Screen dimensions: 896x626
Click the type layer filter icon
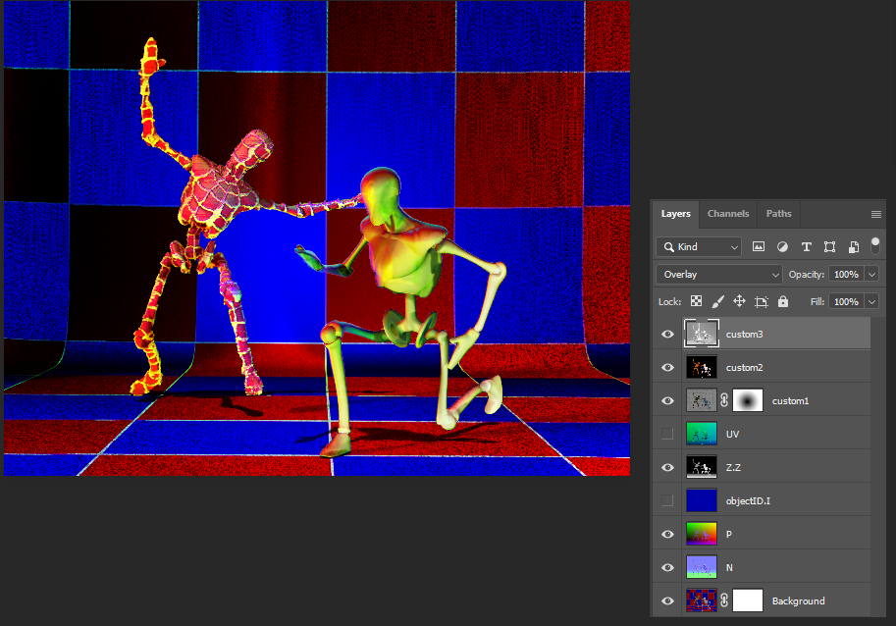(806, 247)
